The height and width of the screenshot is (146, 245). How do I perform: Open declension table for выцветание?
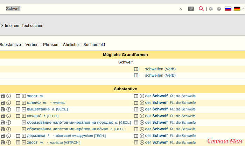[x=18, y=109]
